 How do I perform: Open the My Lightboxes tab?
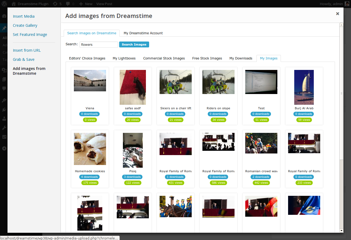click(124, 58)
